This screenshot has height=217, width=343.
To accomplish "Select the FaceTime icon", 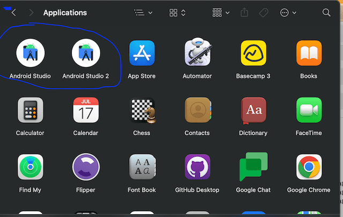I will click(x=309, y=110).
